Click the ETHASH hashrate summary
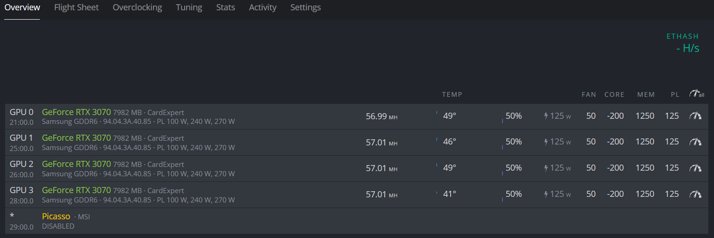 [x=683, y=43]
